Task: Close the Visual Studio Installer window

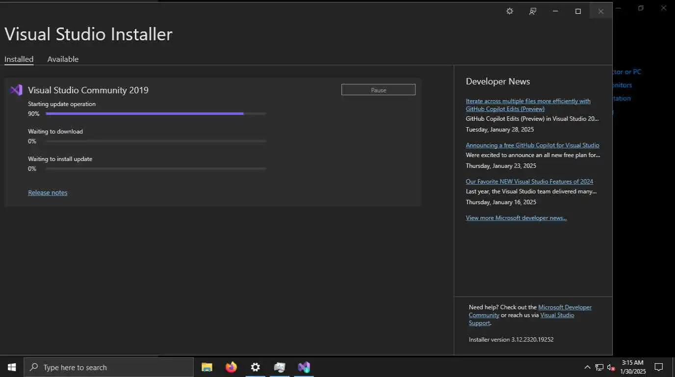Action: pos(600,11)
